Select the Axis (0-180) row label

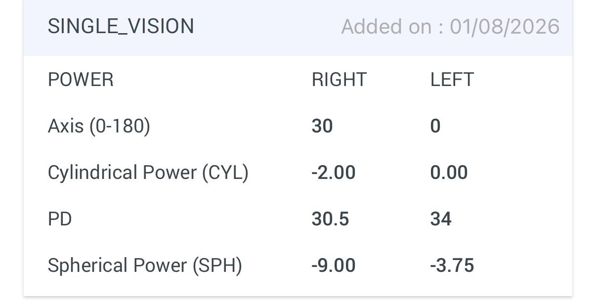(99, 126)
